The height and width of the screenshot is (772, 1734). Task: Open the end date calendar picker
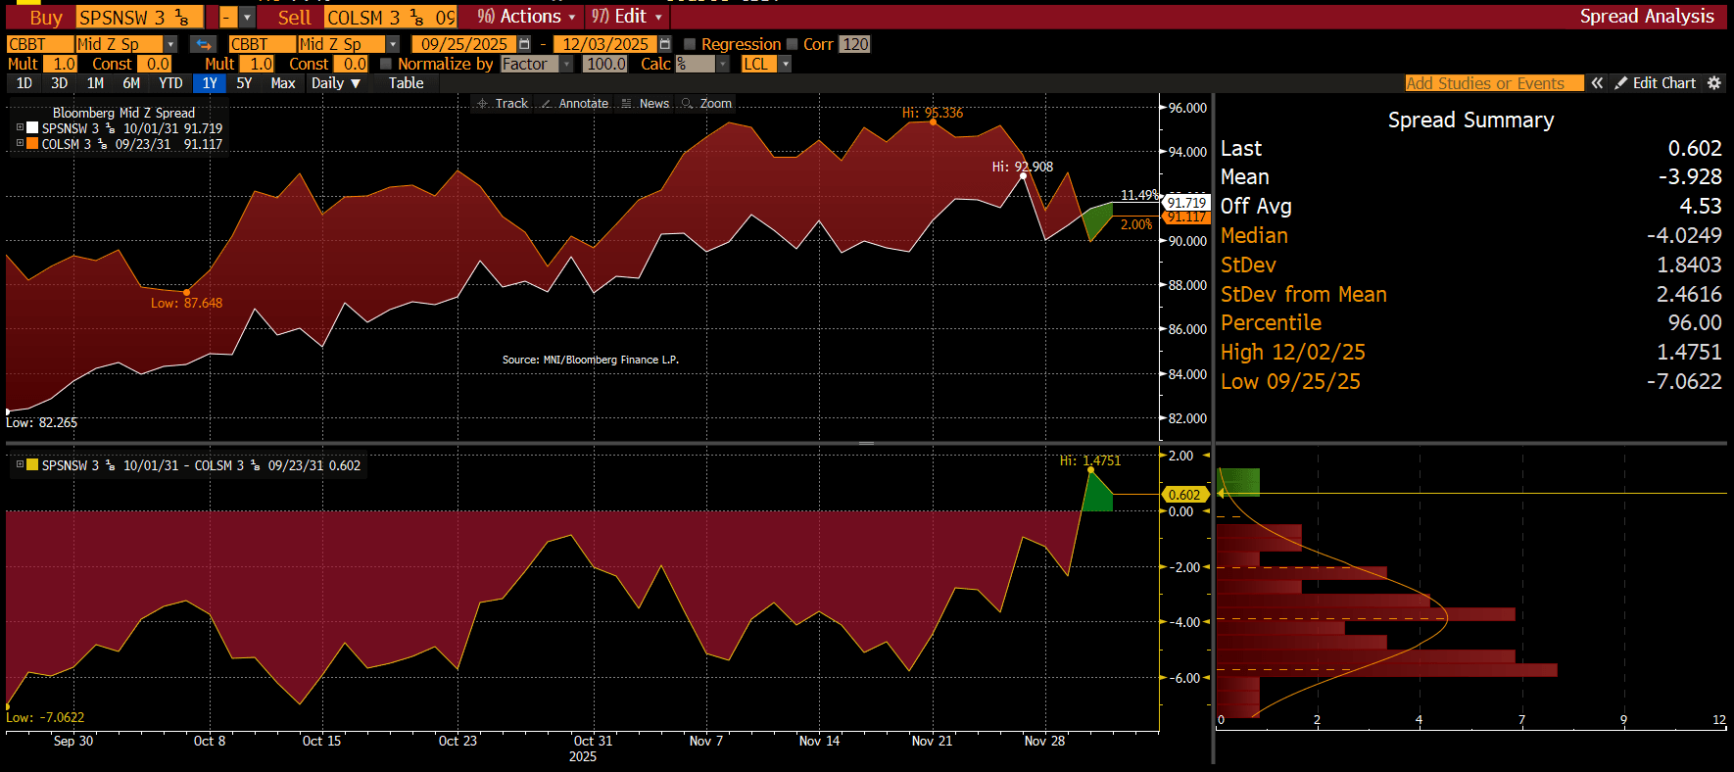point(665,44)
